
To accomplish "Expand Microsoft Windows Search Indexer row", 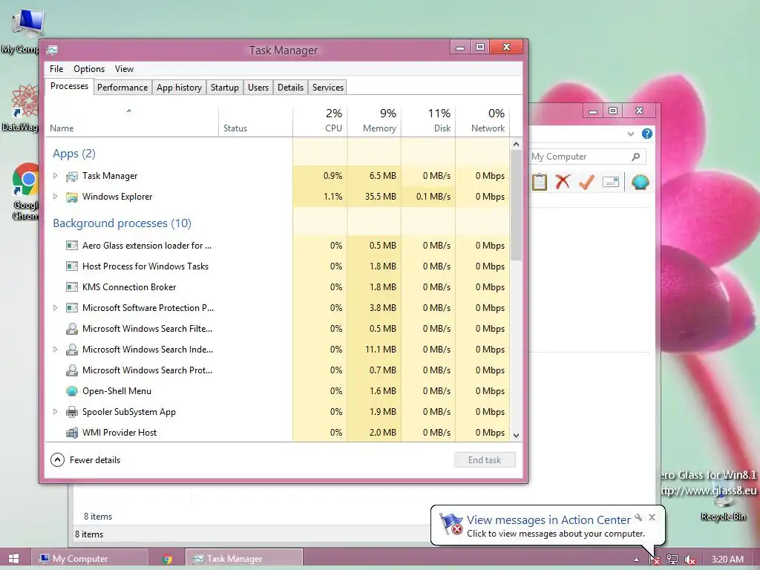I will point(55,349).
